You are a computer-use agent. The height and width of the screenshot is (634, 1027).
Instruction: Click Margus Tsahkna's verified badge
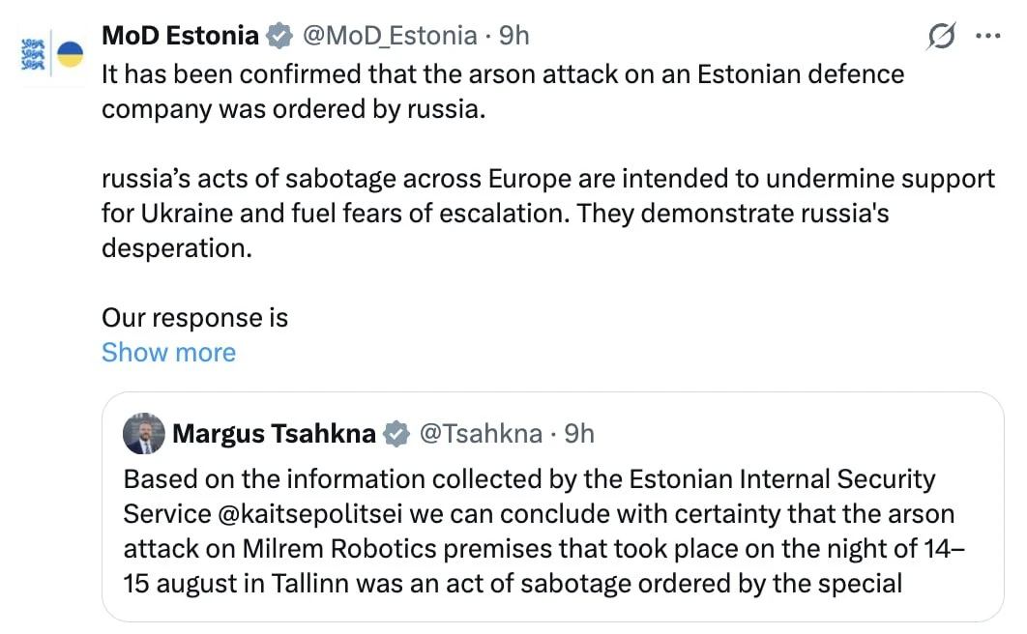pos(396,434)
